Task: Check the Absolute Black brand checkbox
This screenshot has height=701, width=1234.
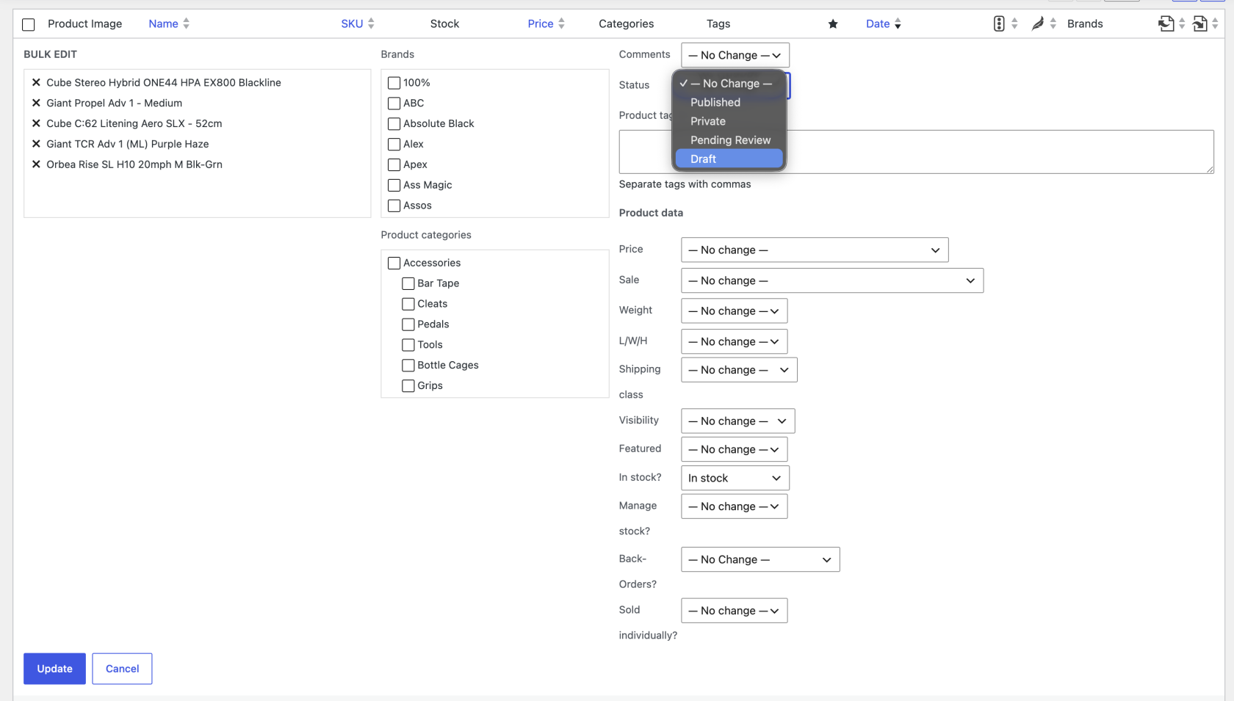Action: (394, 124)
